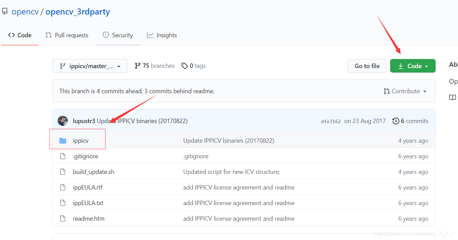Open the opencv_3rdparty repository link
The width and height of the screenshot is (458, 240).
click(x=78, y=12)
